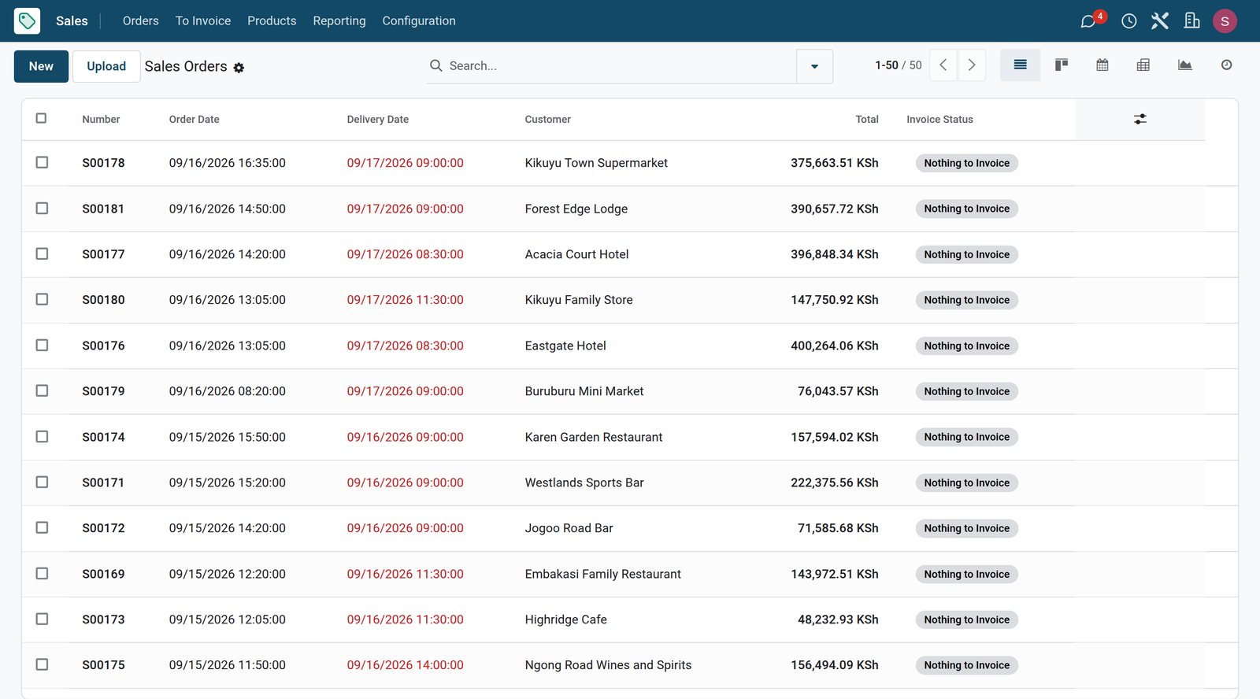Expand the search filter options dropdown
The image size is (1260, 699).
(x=814, y=66)
